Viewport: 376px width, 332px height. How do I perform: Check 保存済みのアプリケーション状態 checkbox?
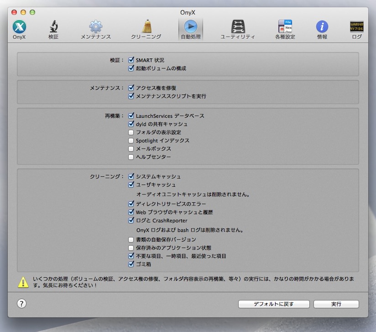tap(131, 248)
